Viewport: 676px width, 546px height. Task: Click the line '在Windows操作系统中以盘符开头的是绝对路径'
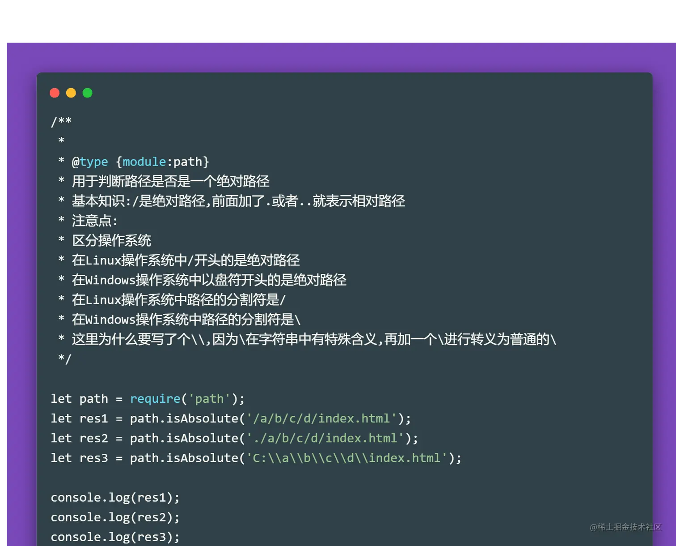click(202, 280)
